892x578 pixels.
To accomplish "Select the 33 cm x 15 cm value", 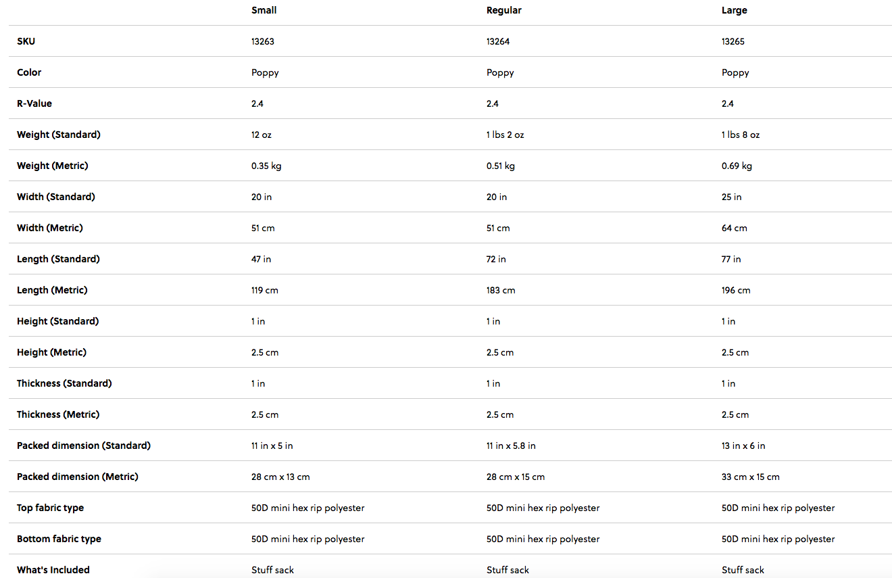I will [x=751, y=477].
